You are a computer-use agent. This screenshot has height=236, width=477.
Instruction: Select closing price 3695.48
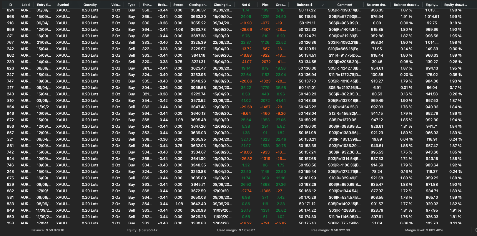[x=198, y=120]
